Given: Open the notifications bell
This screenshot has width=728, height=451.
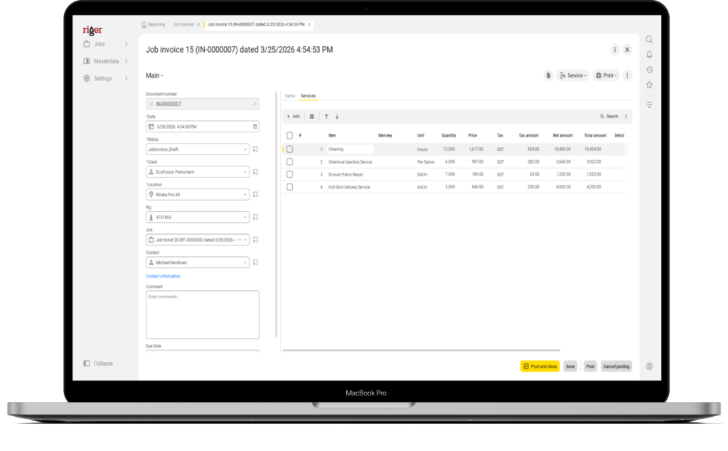Looking at the screenshot, I should point(649,55).
